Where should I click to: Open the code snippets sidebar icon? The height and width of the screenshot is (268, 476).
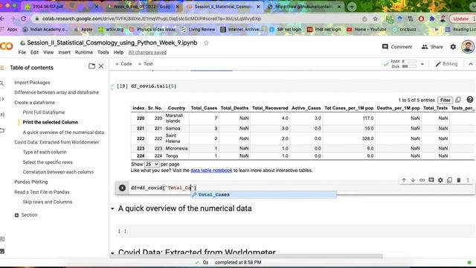pyautogui.click(x=1, y=99)
